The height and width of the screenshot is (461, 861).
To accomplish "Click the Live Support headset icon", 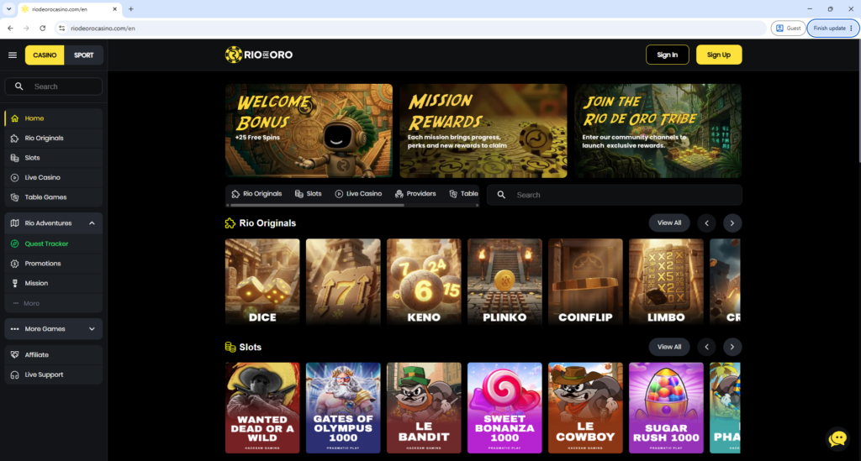I will tap(15, 375).
